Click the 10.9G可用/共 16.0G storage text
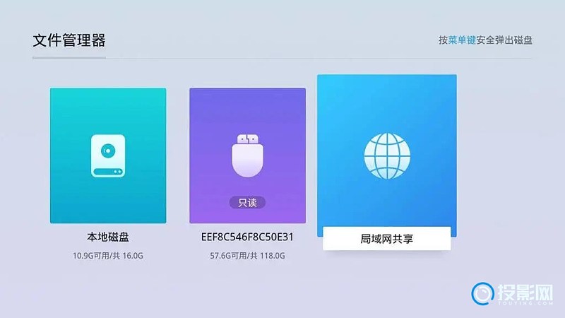This screenshot has width=565, height=318. click(x=108, y=256)
